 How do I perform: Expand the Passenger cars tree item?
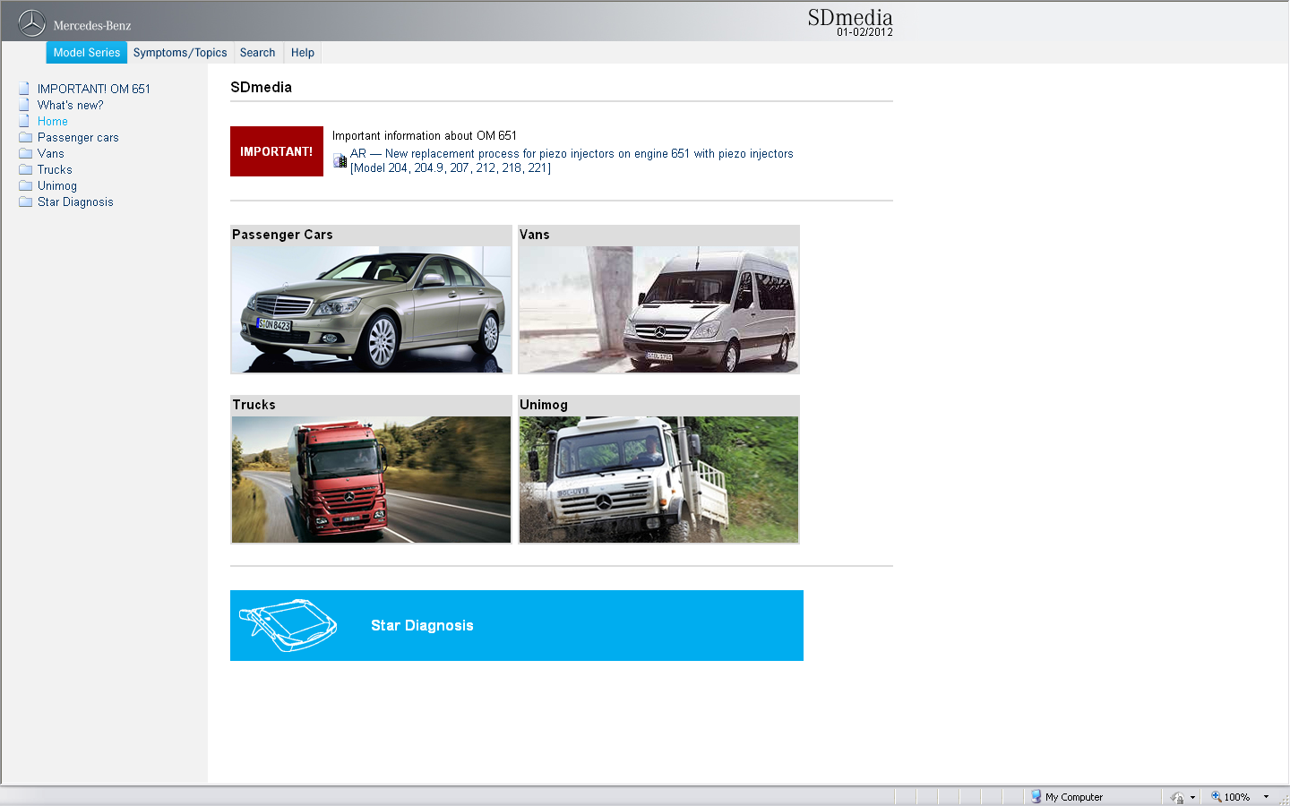pyautogui.click(x=78, y=137)
